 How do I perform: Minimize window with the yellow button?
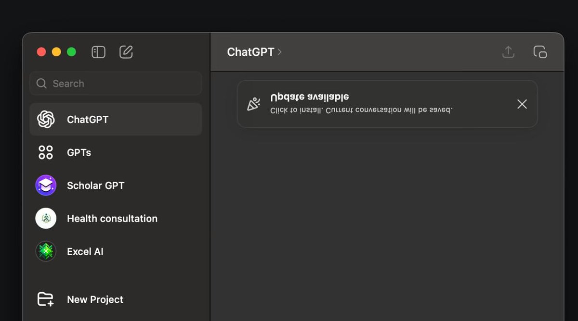click(56, 52)
